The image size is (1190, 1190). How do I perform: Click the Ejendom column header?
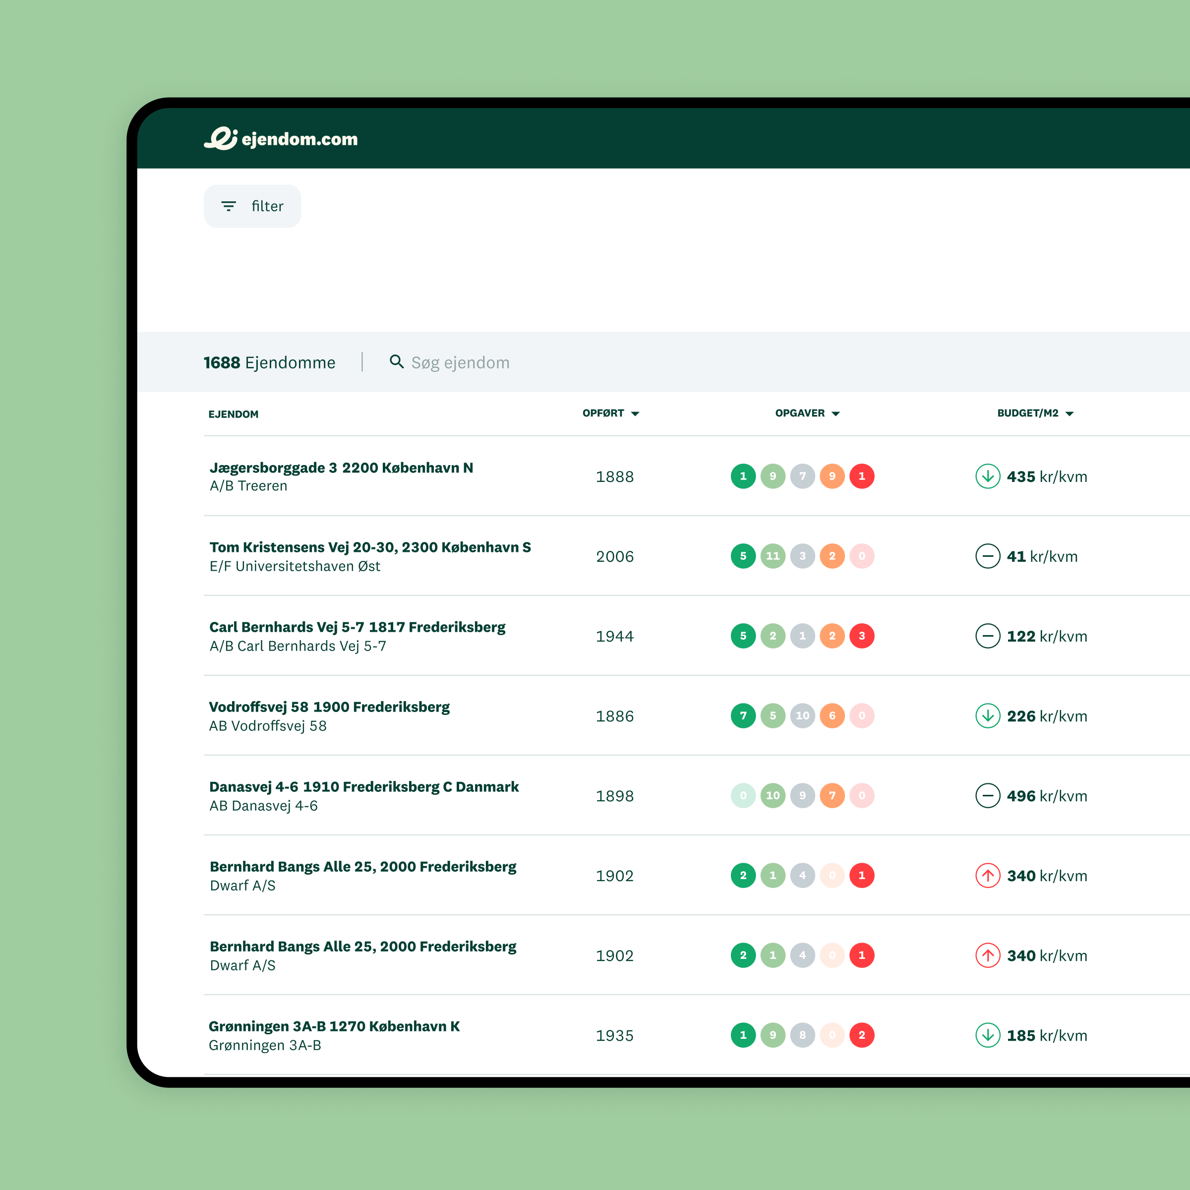[x=234, y=414]
